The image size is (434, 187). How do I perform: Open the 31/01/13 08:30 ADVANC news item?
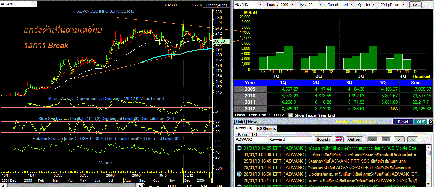(331, 154)
